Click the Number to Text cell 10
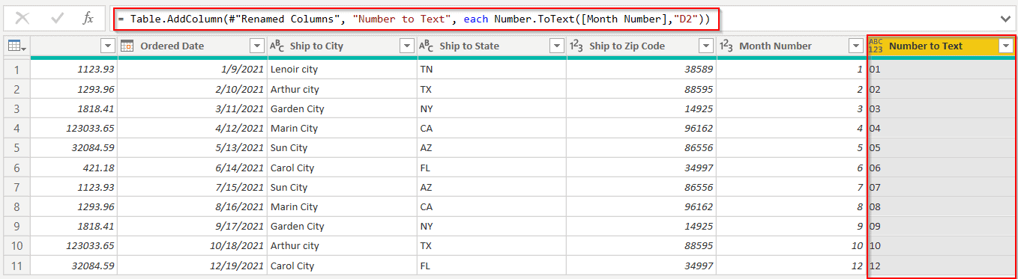The height and width of the screenshot is (279, 1018). coord(942,245)
